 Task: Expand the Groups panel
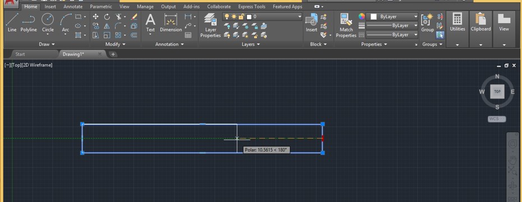click(x=432, y=44)
